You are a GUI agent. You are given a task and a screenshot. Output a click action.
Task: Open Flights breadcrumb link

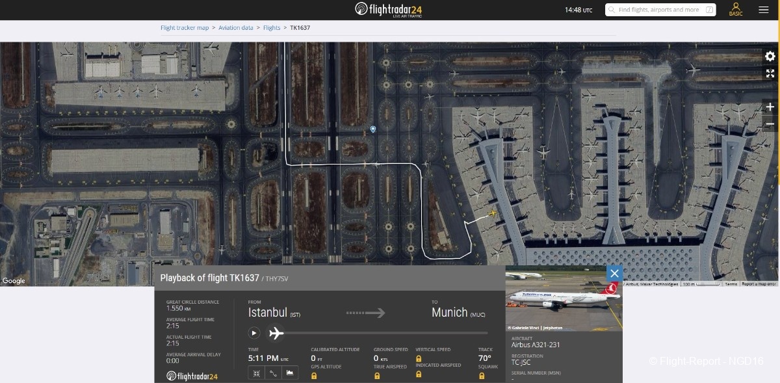[272, 28]
